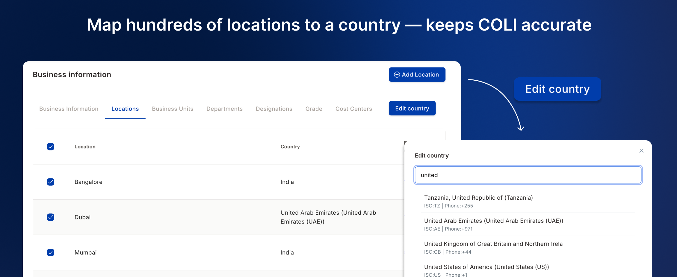
Task: Click the Add Location button
Action: [x=417, y=75]
